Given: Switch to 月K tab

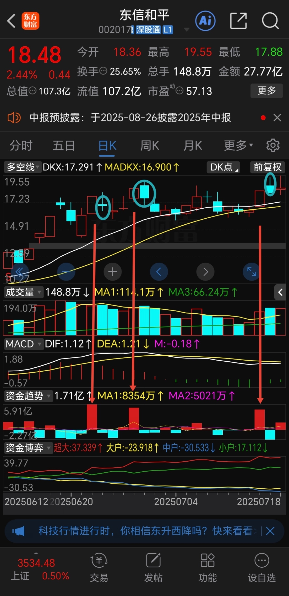Looking at the screenshot, I should [x=193, y=145].
